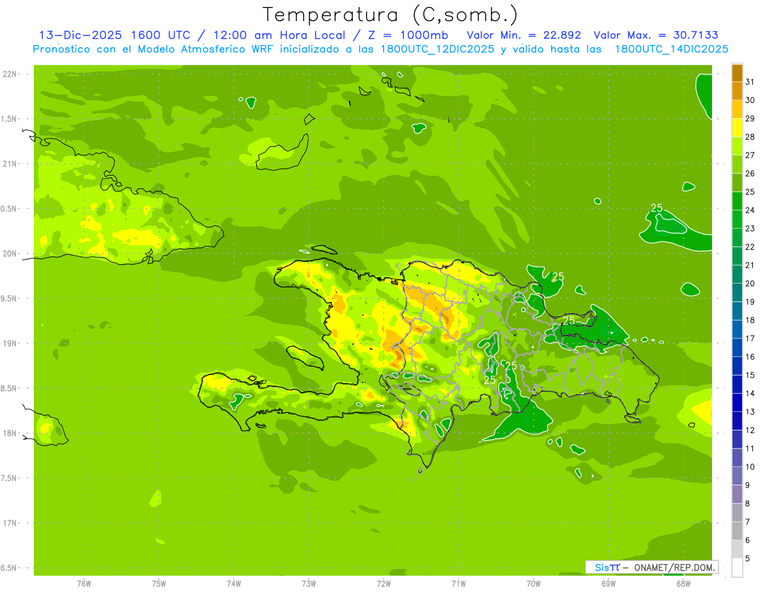Click the 17N latitude axis label

pos(10,523)
